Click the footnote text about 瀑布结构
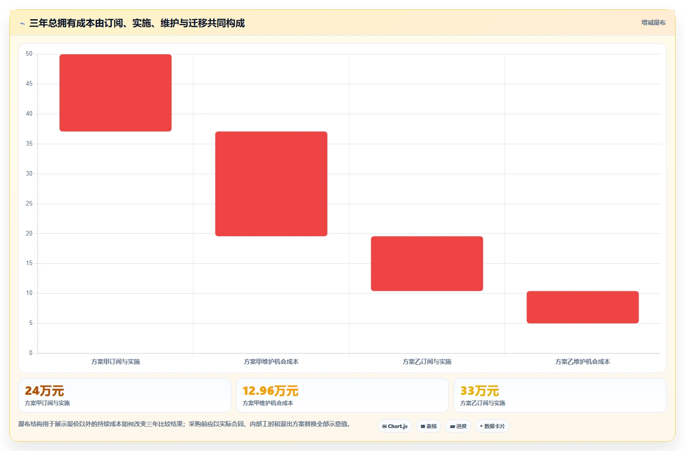This screenshot has height=451, width=685. [x=184, y=424]
